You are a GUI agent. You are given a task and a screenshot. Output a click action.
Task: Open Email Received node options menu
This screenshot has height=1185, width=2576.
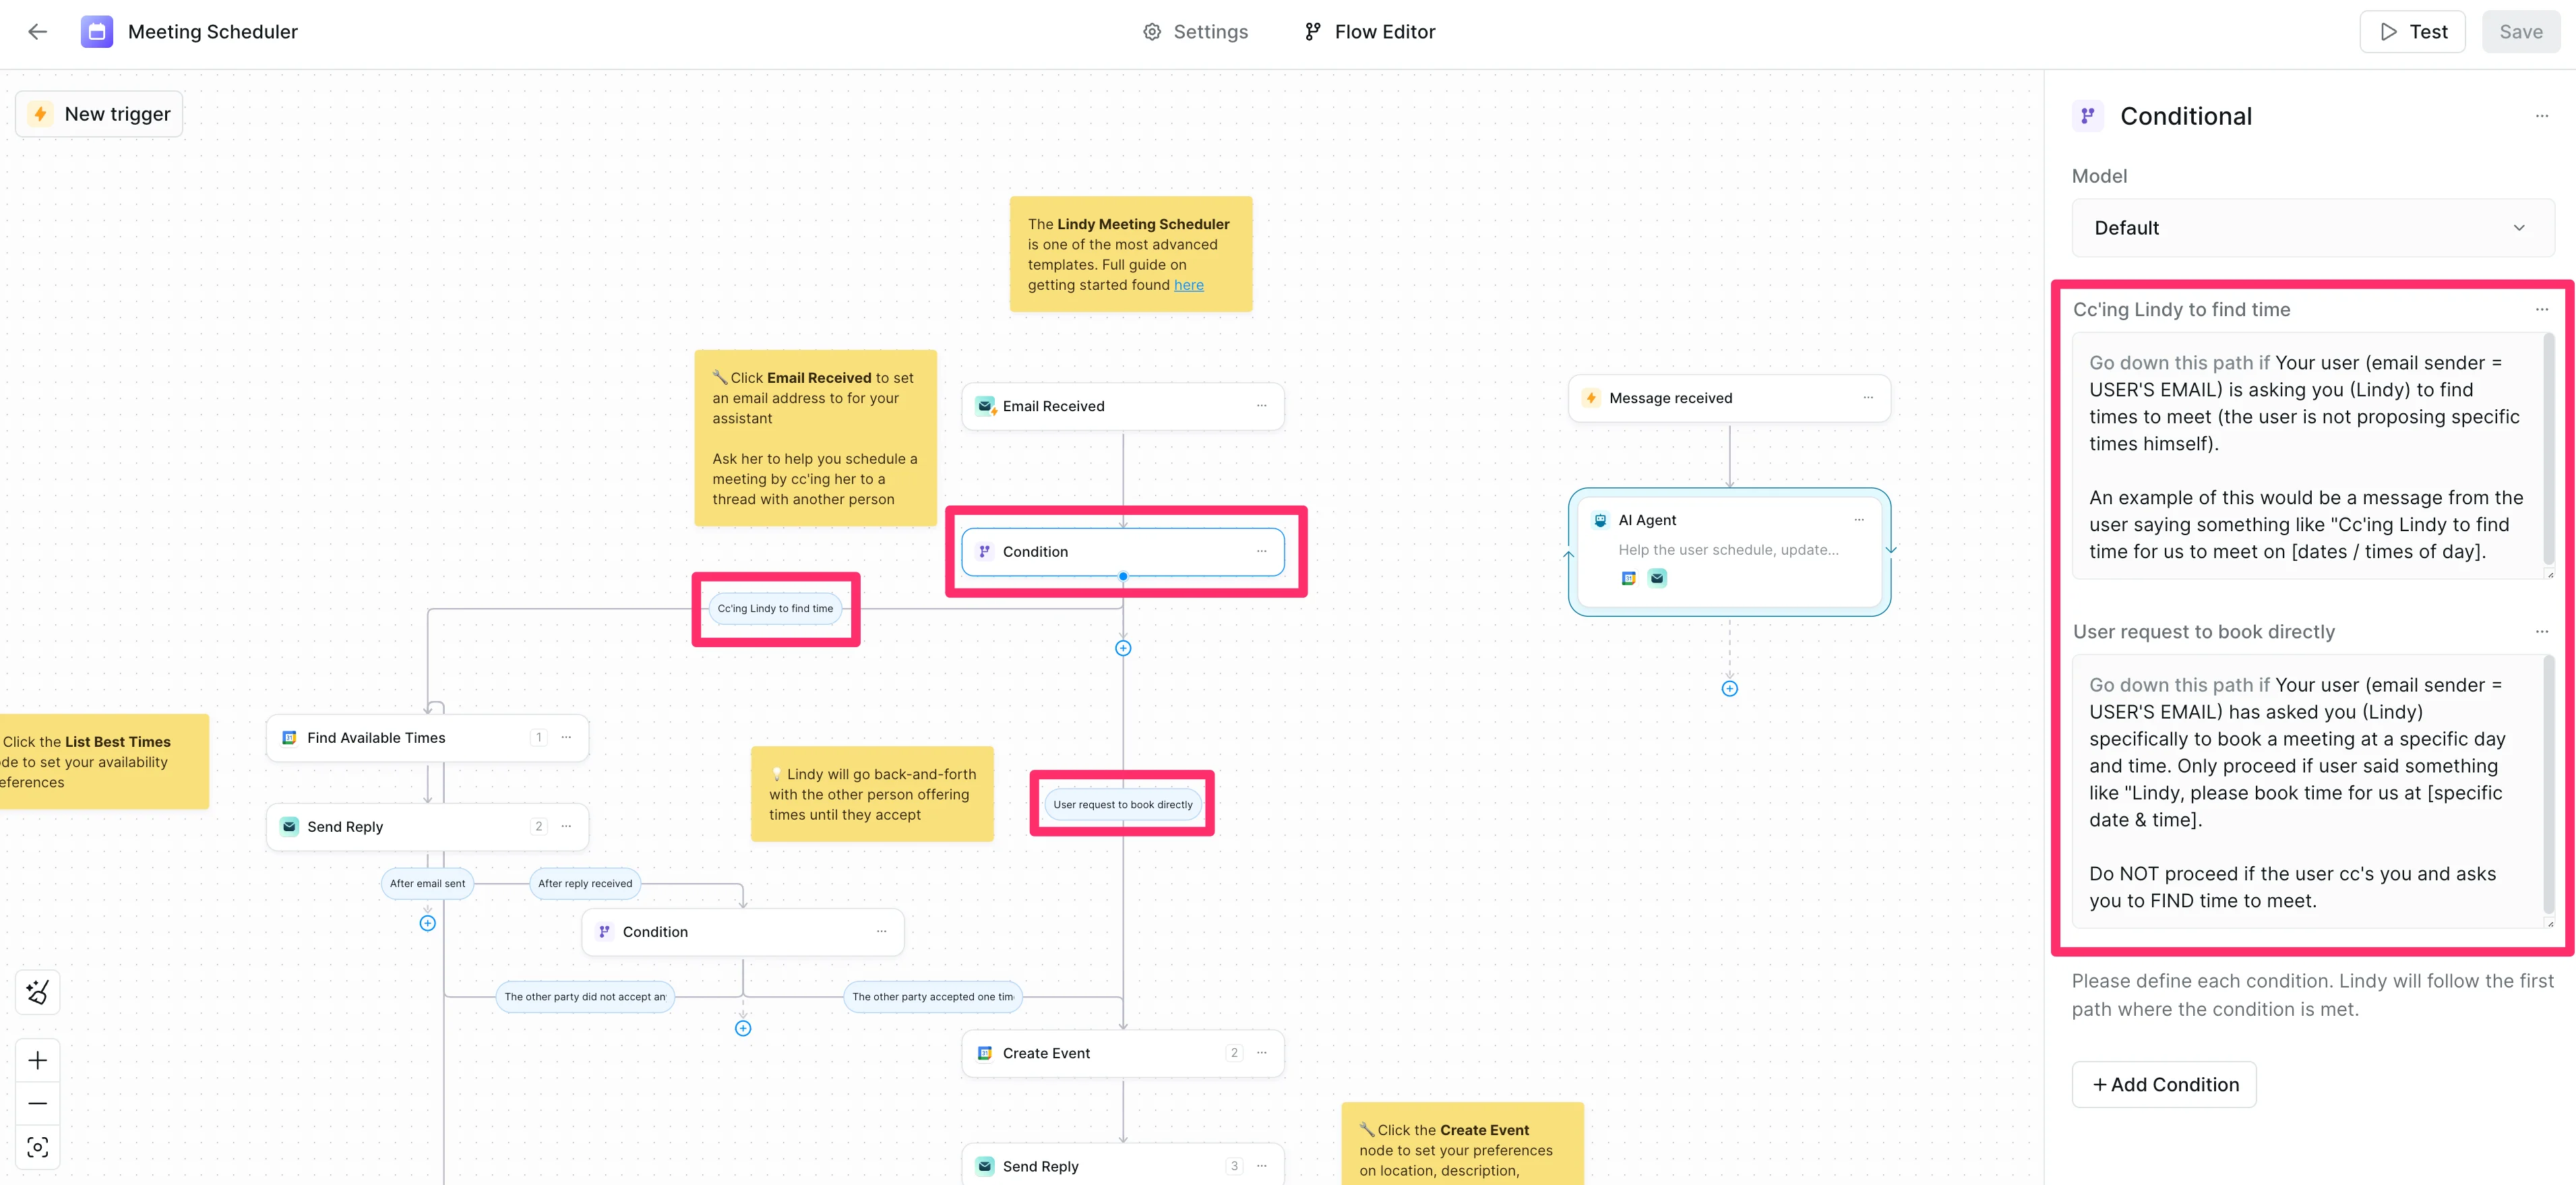click(x=1261, y=406)
